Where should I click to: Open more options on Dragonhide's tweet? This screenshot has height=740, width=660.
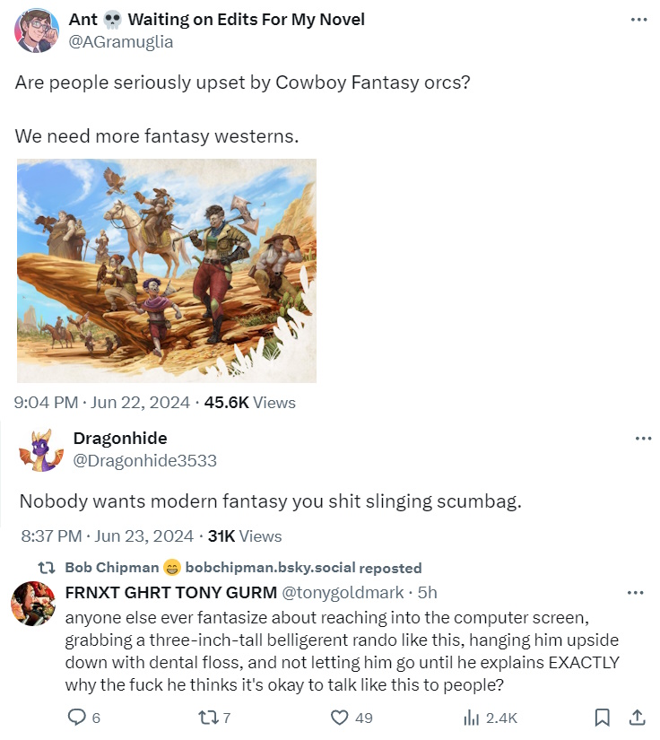[642, 439]
